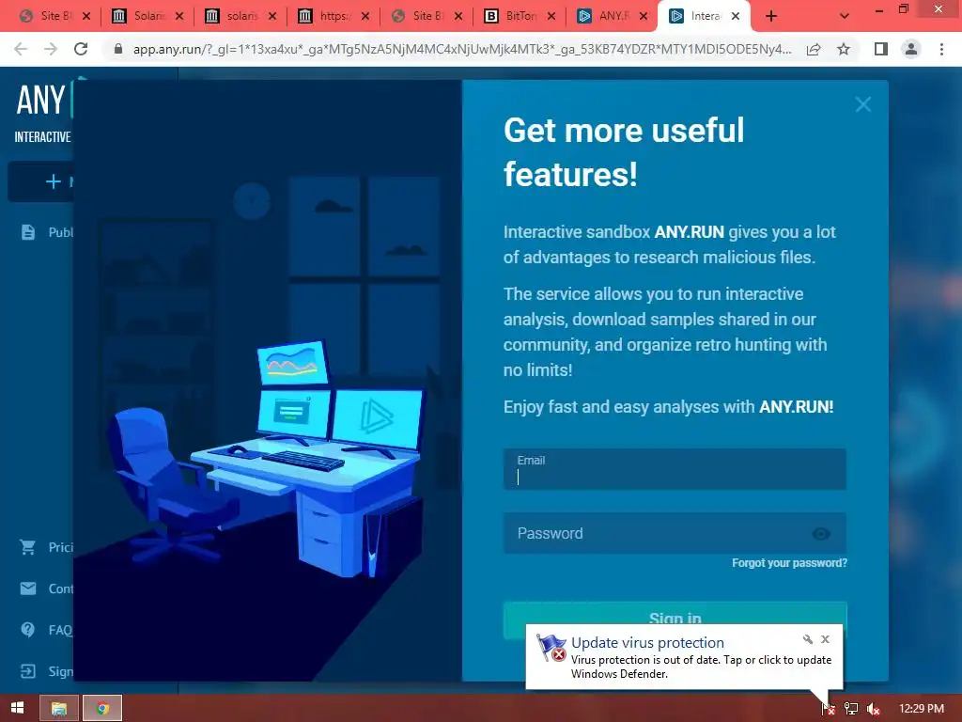This screenshot has height=722, width=962.
Task: Click the Sign in button
Action: [x=675, y=614]
